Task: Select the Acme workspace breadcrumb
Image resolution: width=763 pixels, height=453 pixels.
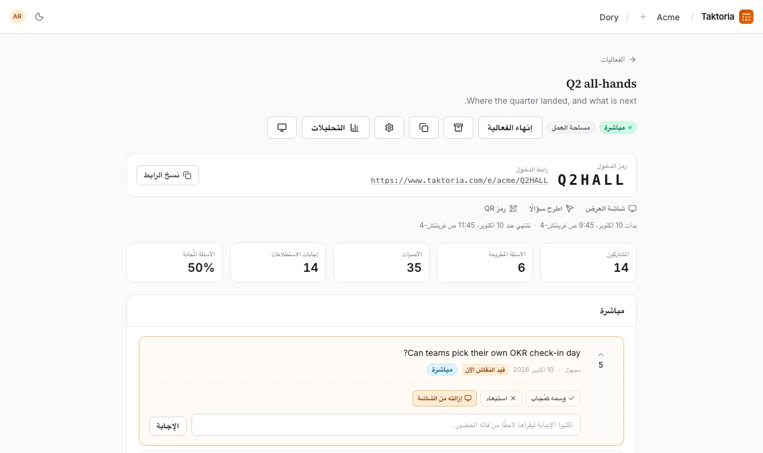Action: [x=668, y=17]
